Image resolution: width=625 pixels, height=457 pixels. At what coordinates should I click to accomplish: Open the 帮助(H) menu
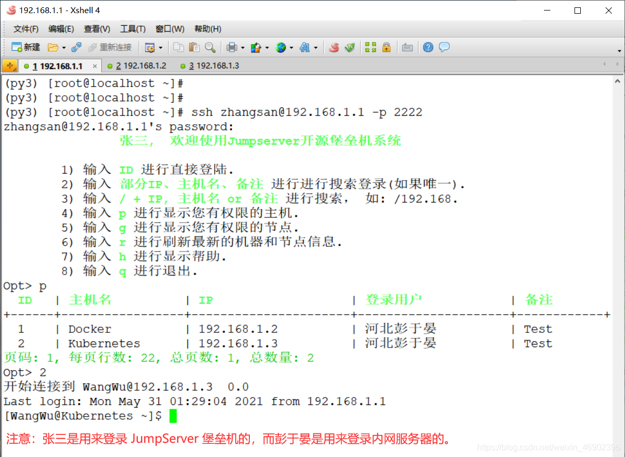(x=208, y=29)
